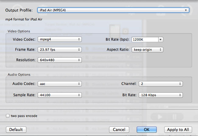This screenshot has height=136, width=198.
Task: Open the Aspect Ratio keep origin dropdown
Action: [147, 50]
